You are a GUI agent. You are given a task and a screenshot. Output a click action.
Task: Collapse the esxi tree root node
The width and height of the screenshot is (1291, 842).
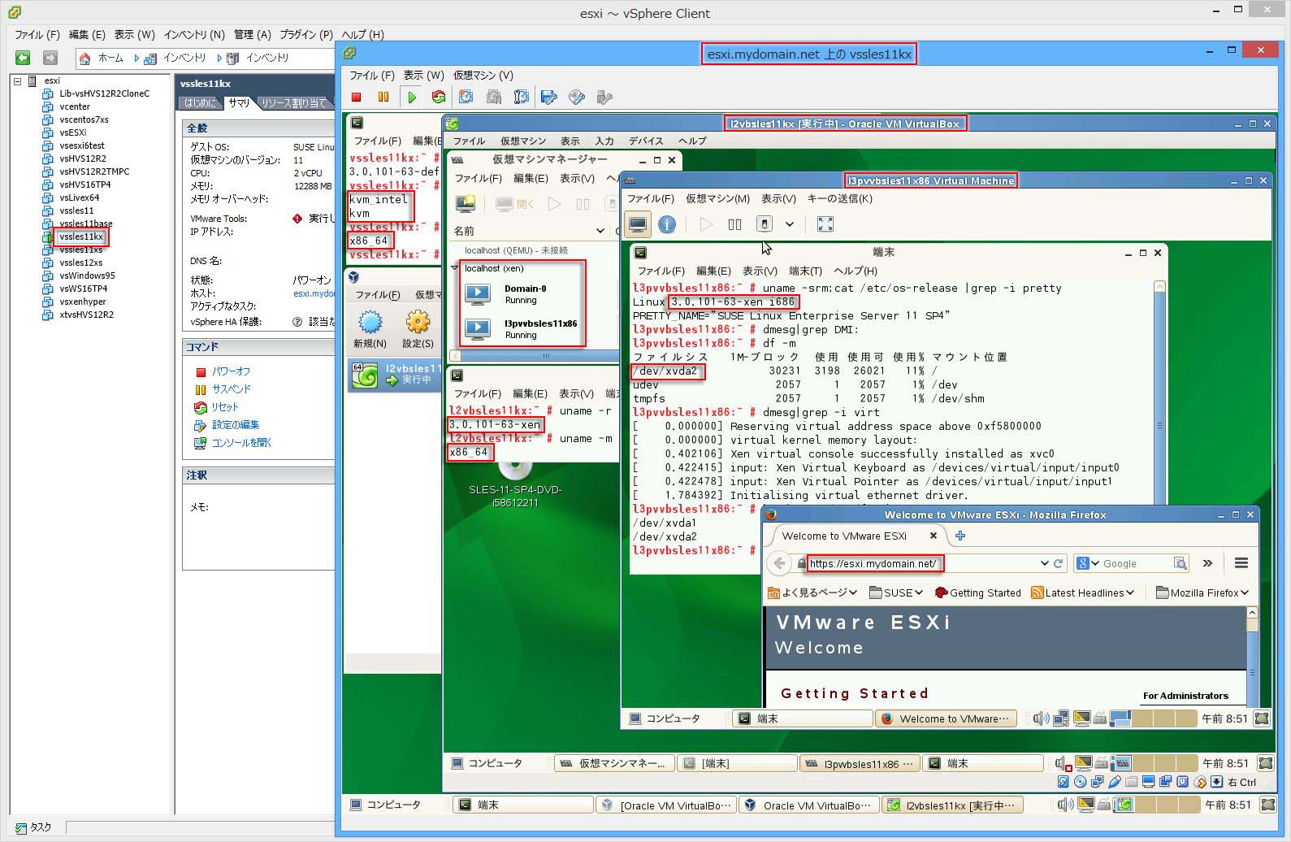pyautogui.click(x=17, y=80)
